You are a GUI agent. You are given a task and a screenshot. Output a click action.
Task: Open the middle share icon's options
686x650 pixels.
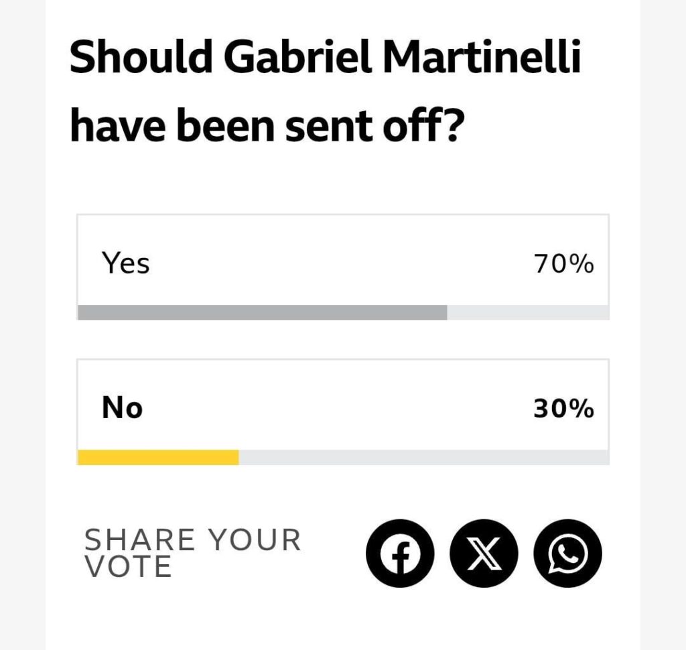click(484, 554)
